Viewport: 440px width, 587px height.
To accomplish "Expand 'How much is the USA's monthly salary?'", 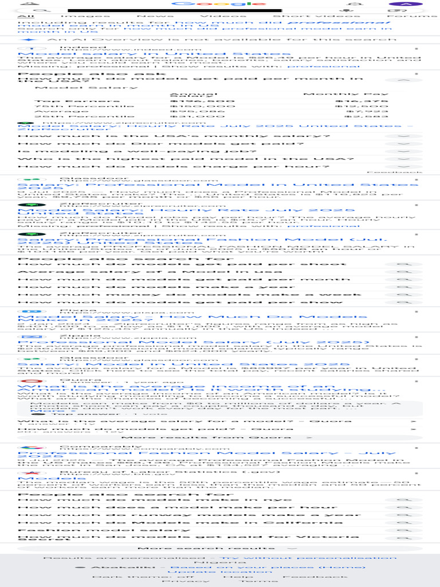I will (x=404, y=136).
